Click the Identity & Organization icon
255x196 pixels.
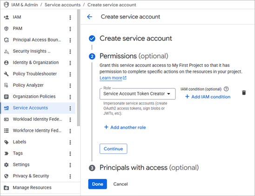pyautogui.click(x=7, y=63)
